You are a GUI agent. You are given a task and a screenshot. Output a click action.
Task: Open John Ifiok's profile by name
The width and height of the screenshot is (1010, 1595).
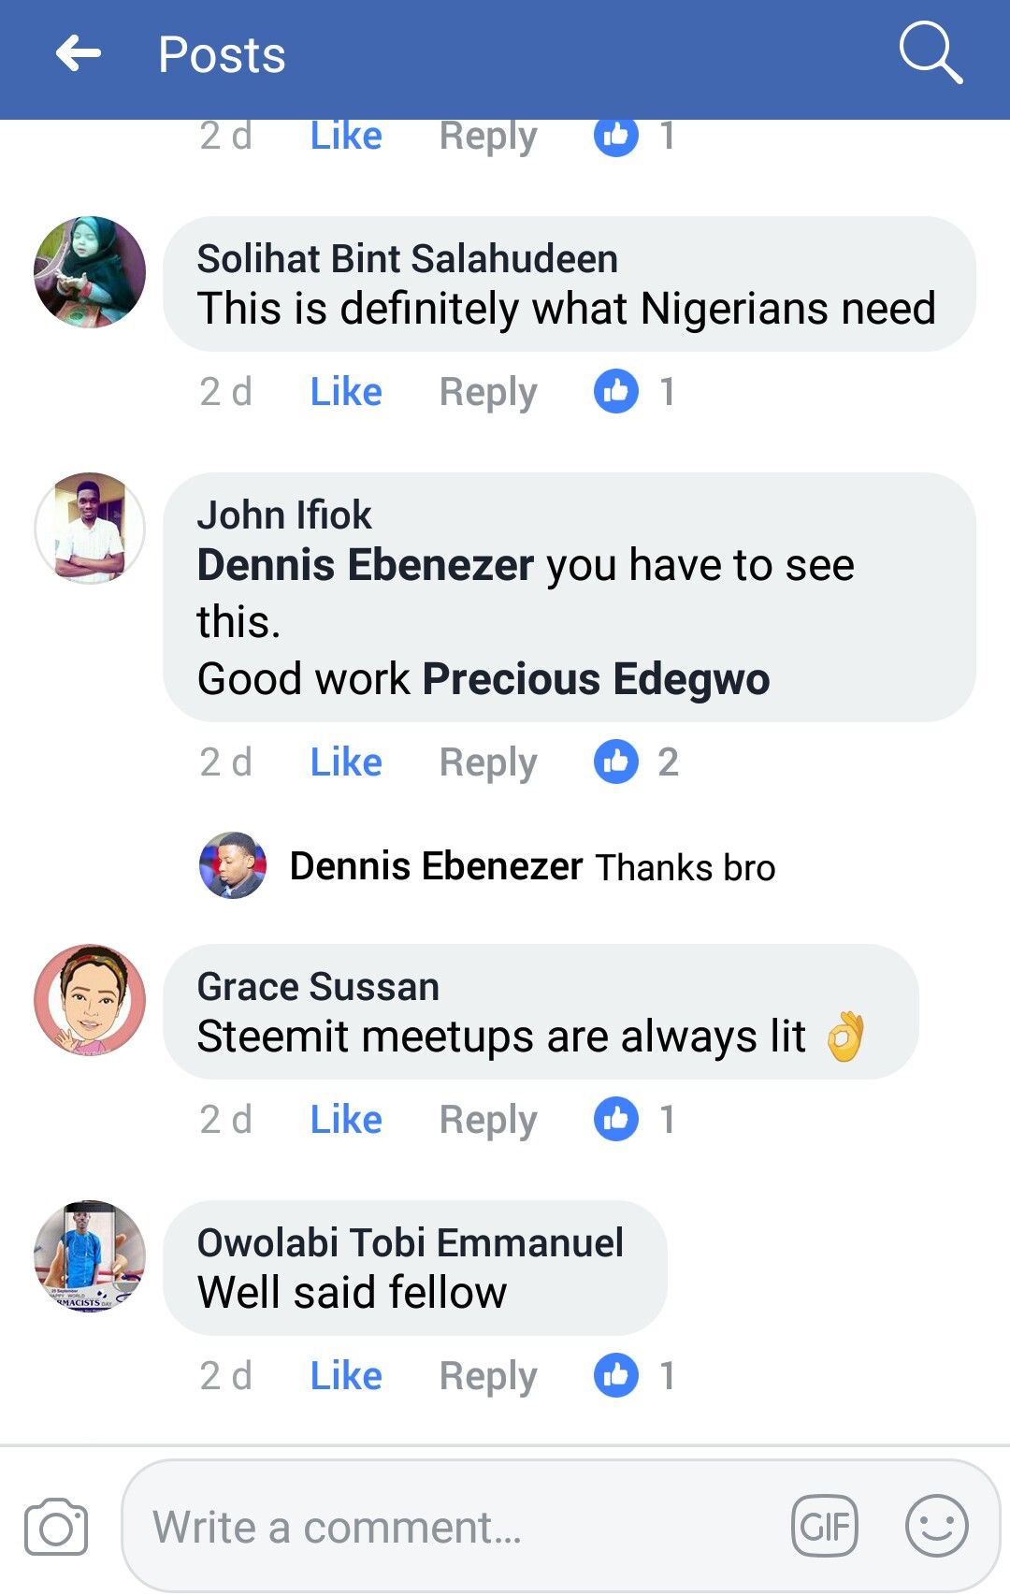284,515
